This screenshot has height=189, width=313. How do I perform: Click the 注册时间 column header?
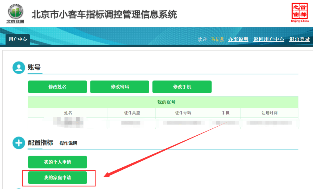click(269, 113)
